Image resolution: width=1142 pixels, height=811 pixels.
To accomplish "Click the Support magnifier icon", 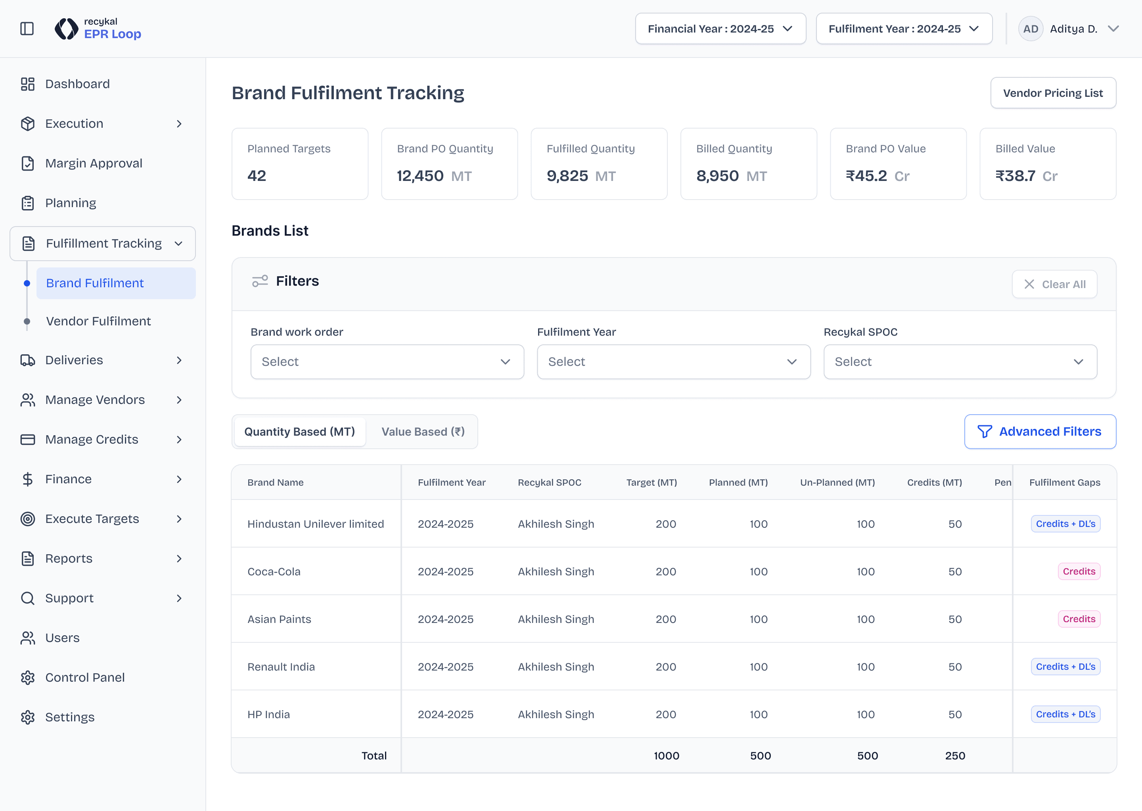I will (x=27, y=598).
